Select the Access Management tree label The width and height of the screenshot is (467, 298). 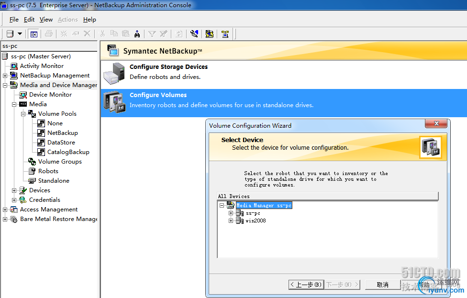tap(49, 210)
